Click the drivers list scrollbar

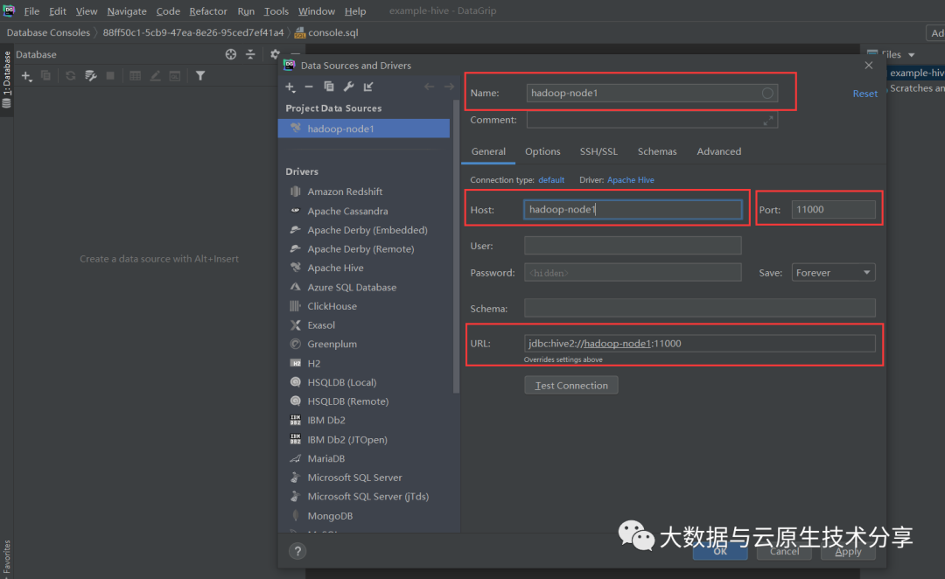456,247
